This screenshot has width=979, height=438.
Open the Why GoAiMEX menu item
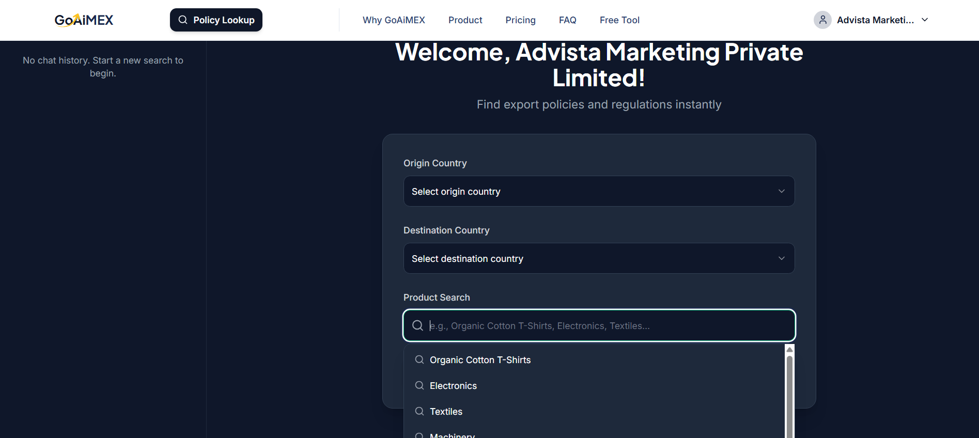click(x=394, y=20)
